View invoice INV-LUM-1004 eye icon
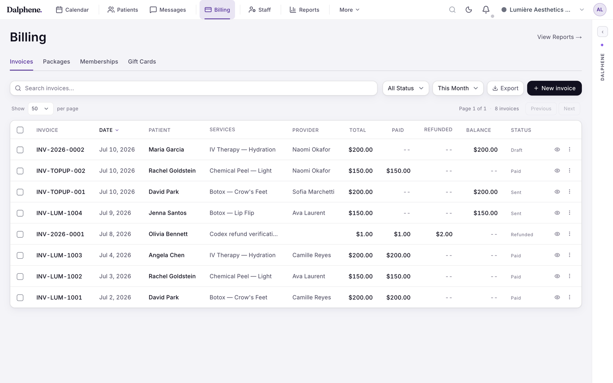 (x=557, y=213)
